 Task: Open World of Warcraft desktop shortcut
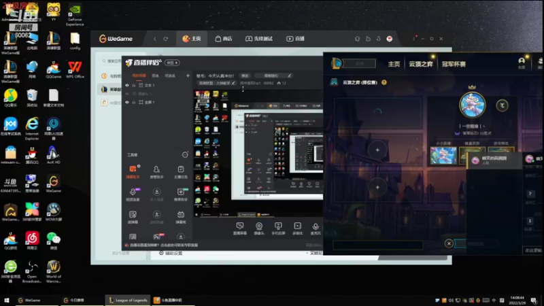[54, 271]
